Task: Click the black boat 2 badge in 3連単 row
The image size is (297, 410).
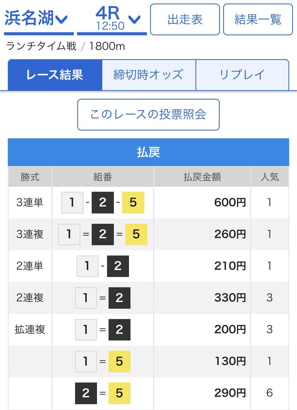Action: click(x=103, y=203)
